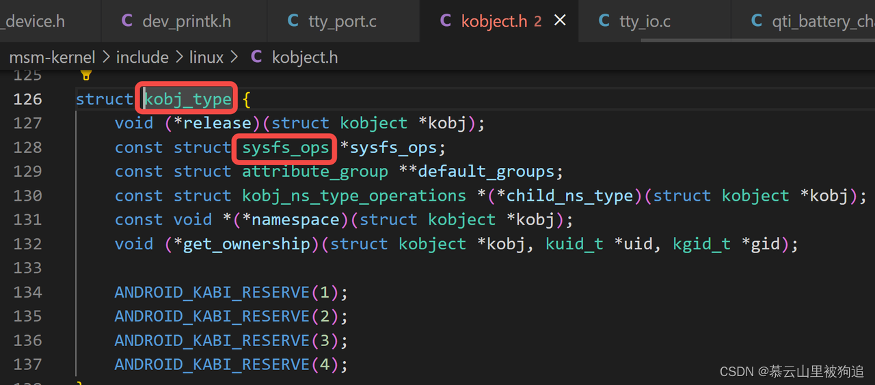Click the C icon in the breadcrumb
This screenshot has height=385, width=875.
[256, 57]
